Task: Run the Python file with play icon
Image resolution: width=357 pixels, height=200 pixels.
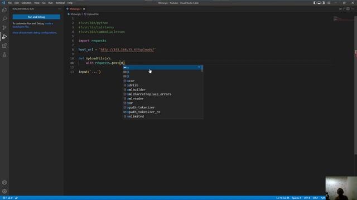Action: [340, 9]
